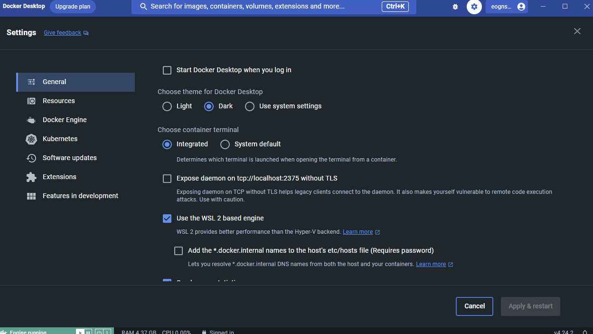Click the Docker Engine whale icon
The width and height of the screenshot is (593, 334).
tap(31, 120)
